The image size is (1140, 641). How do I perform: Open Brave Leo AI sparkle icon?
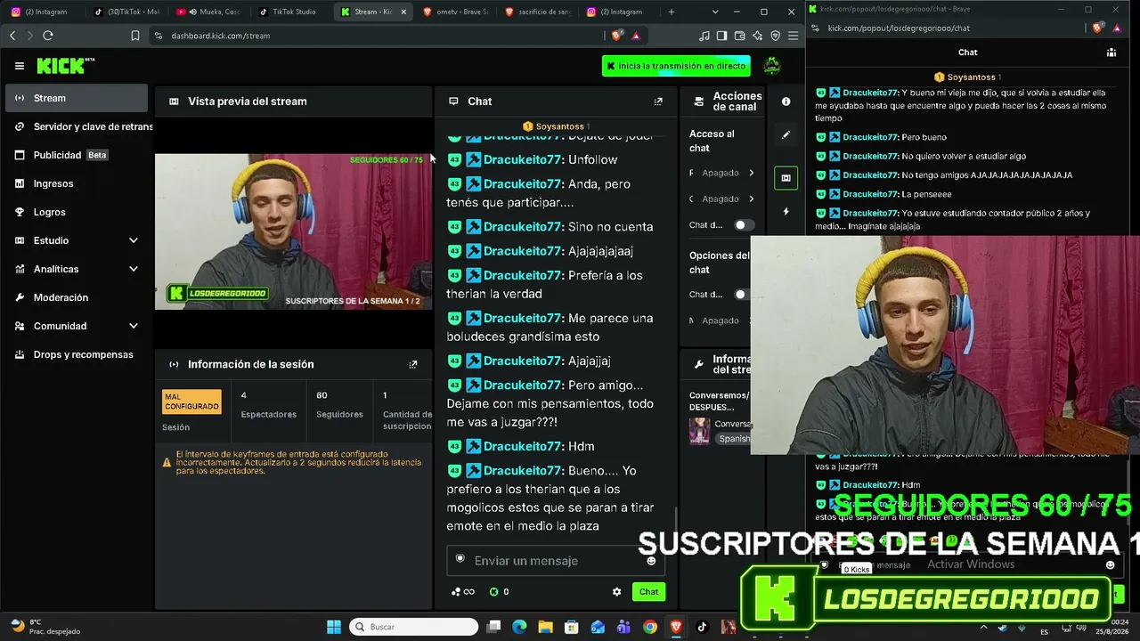758,36
